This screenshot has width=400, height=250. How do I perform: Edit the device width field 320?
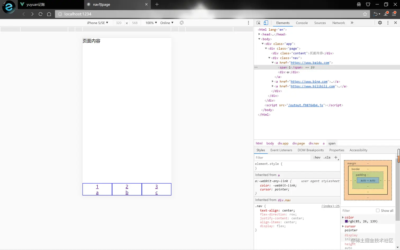point(119,23)
